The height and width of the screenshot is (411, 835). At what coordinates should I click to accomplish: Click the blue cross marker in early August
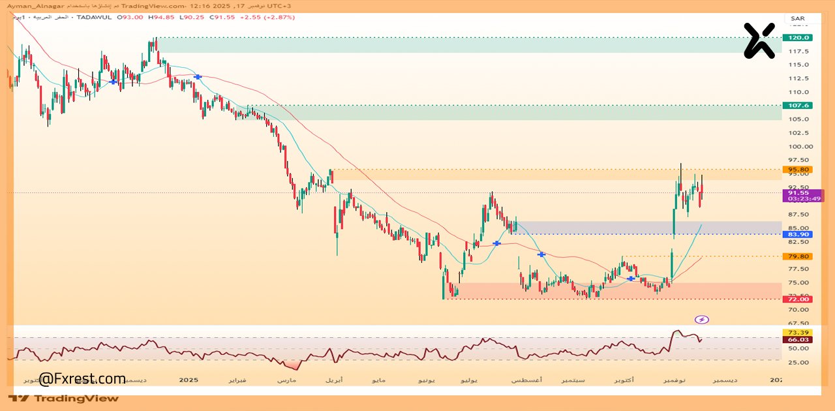coord(541,254)
